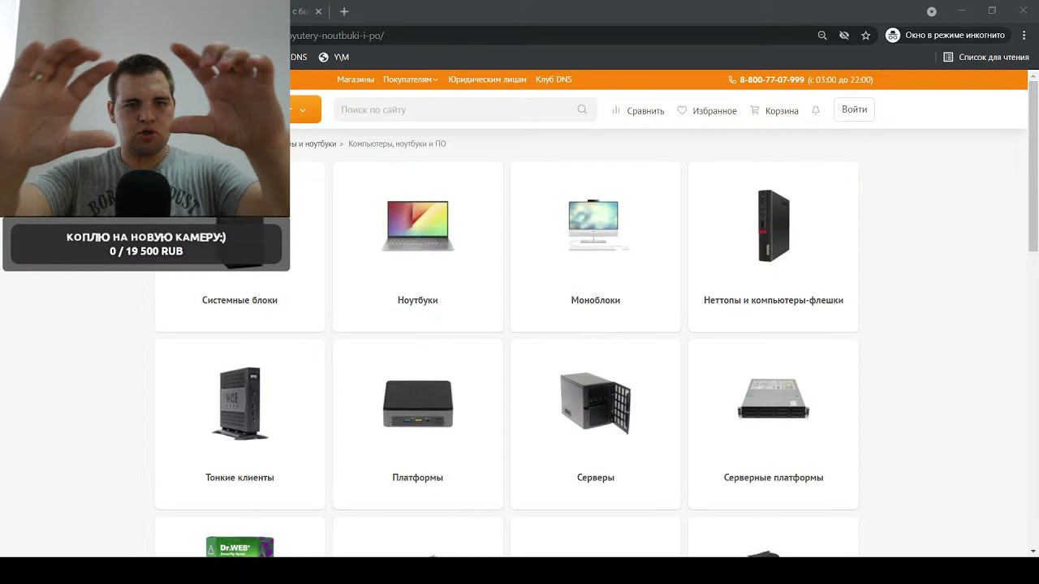Click the vertical scrollbar thumb
The image size is (1039, 584).
[1033, 166]
